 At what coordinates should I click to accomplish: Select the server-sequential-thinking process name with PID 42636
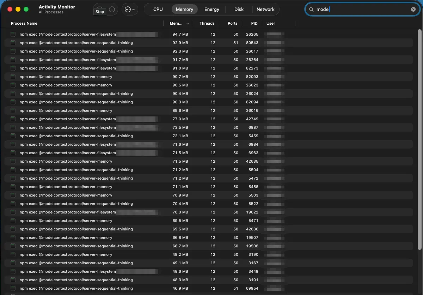pos(76,229)
